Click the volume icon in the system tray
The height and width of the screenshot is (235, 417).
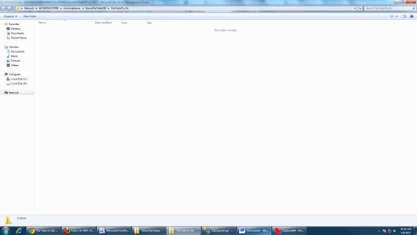[x=395, y=231]
